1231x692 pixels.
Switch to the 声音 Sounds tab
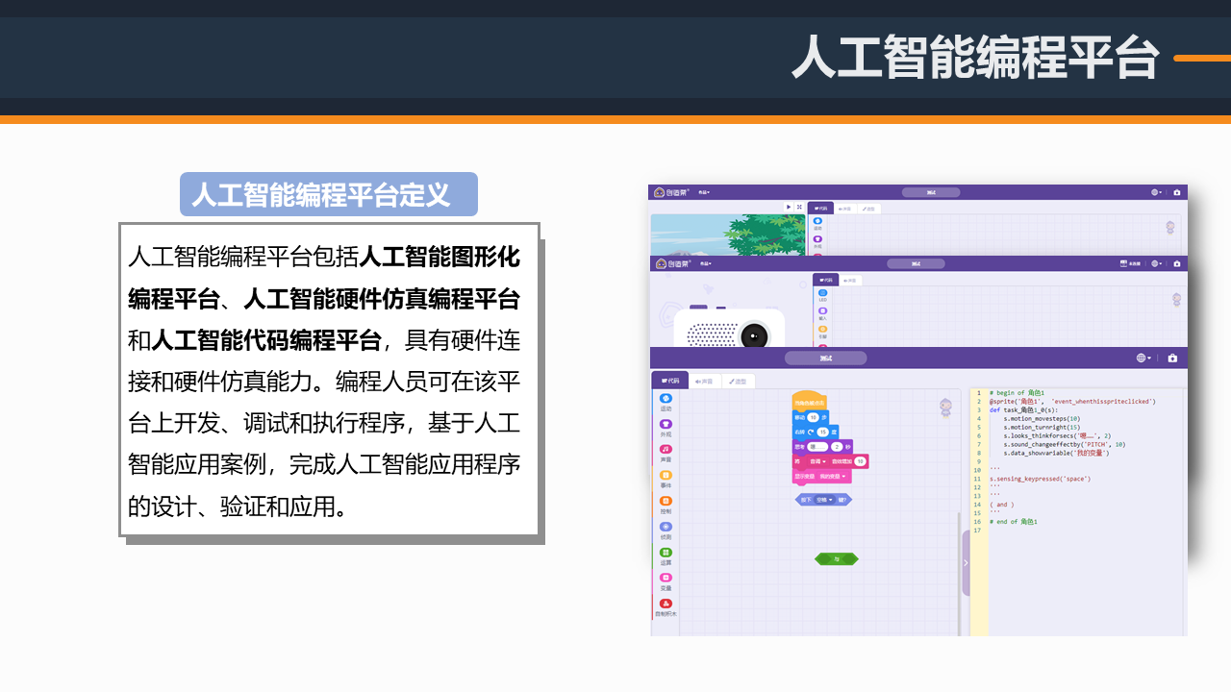(705, 382)
